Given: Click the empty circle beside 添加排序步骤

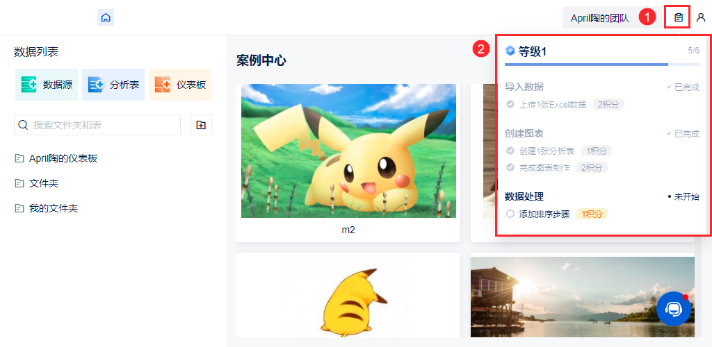Looking at the screenshot, I should pos(510,214).
